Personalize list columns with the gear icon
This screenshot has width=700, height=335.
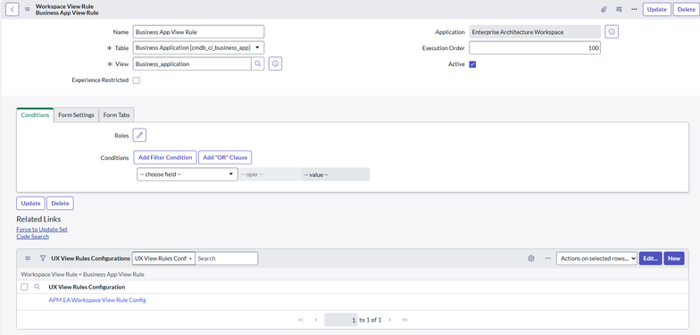coord(530,258)
